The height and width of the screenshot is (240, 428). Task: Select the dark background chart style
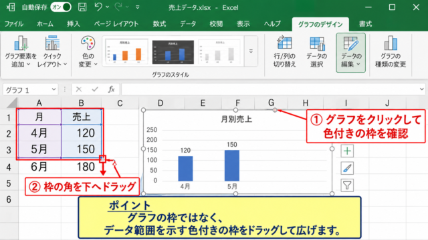[173, 52]
